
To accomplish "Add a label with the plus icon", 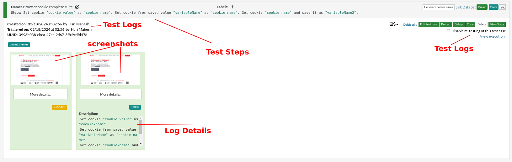I will [x=232, y=7].
